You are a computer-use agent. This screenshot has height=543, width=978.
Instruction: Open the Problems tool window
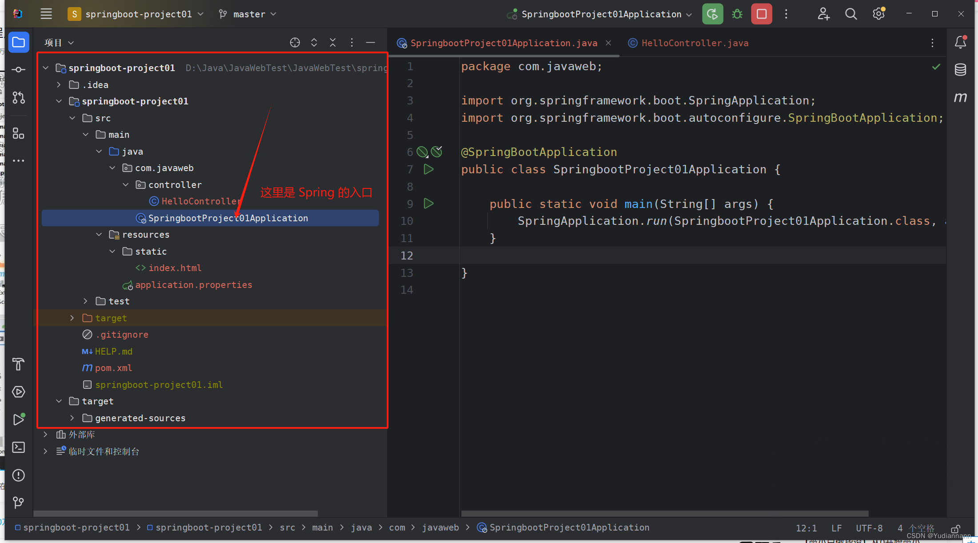pos(19,475)
